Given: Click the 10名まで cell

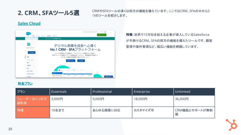Looking at the screenshot, I should pos(70,112).
